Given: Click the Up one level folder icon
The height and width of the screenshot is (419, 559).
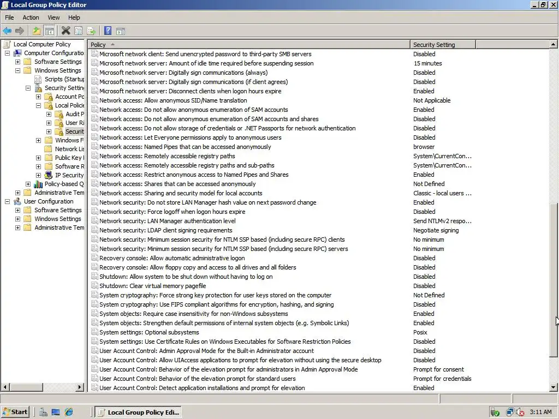Looking at the screenshot, I should (37, 31).
